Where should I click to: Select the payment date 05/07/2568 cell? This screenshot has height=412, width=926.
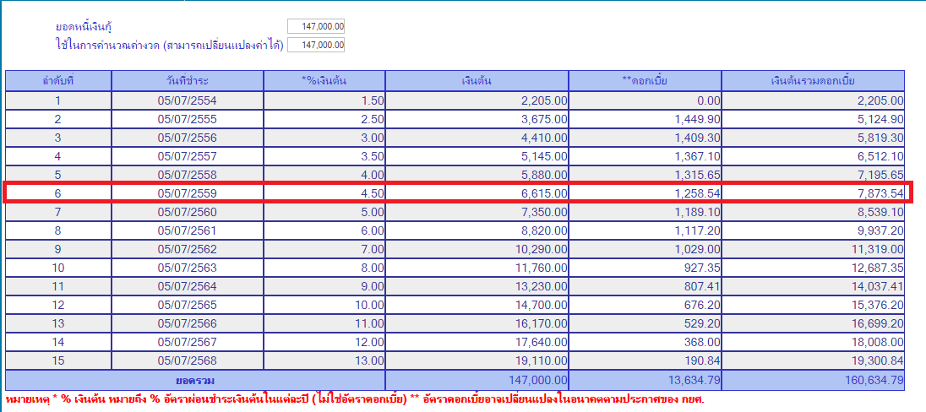click(188, 360)
